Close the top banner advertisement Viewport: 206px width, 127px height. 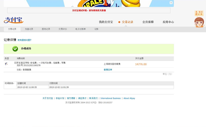click(x=171, y=3)
